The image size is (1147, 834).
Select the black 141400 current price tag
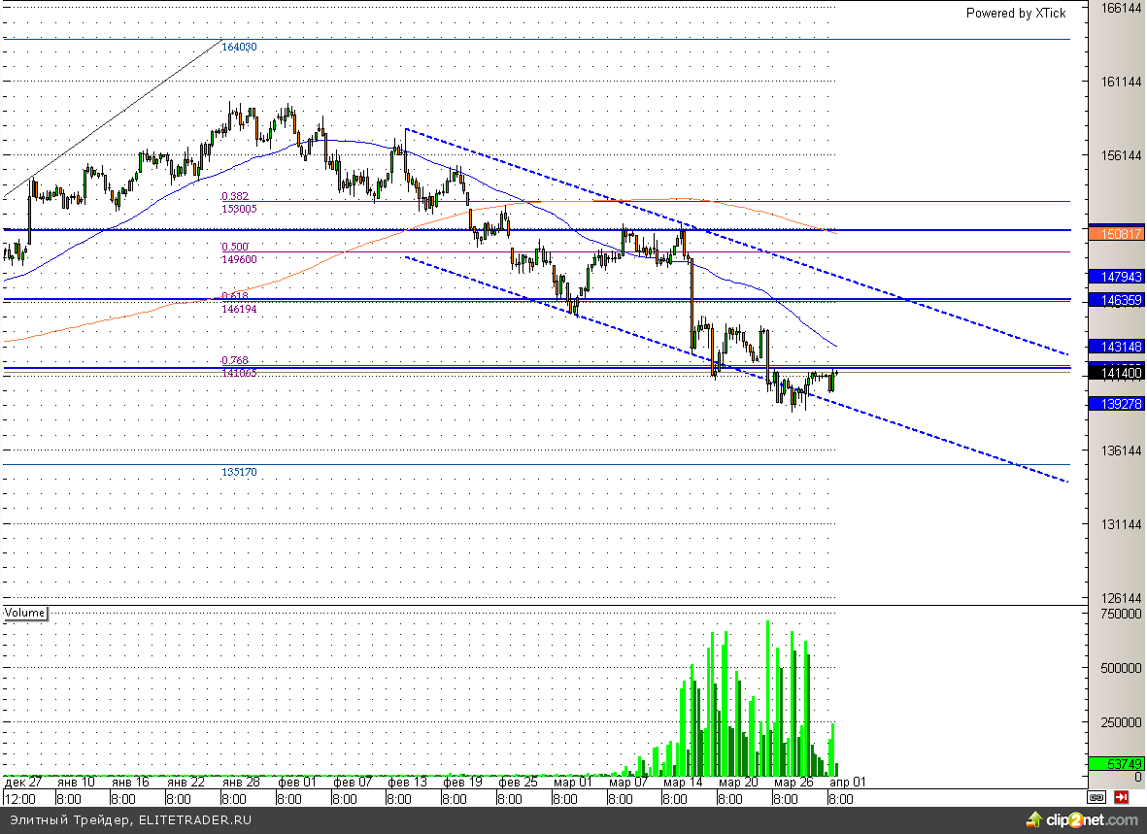tap(1115, 373)
